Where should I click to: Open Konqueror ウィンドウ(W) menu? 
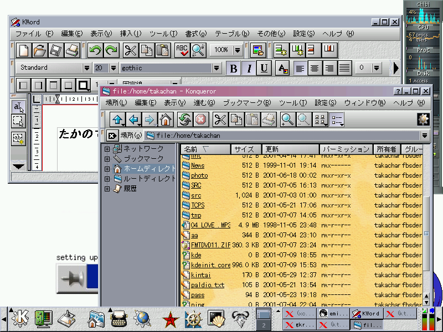tap(365, 103)
